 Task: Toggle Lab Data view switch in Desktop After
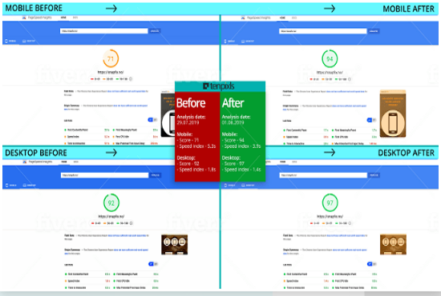coord(372,264)
